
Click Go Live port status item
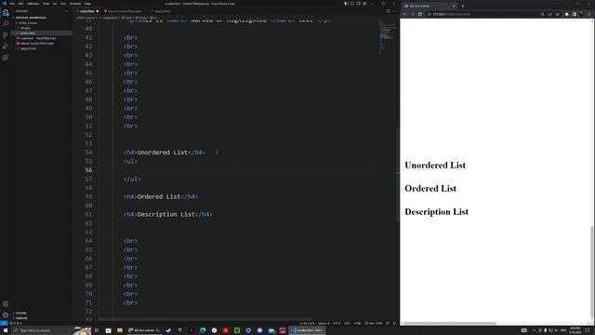click(x=374, y=324)
